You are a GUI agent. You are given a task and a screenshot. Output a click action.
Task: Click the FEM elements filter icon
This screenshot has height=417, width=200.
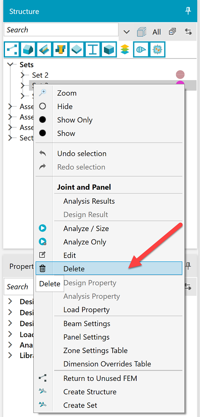(12, 49)
